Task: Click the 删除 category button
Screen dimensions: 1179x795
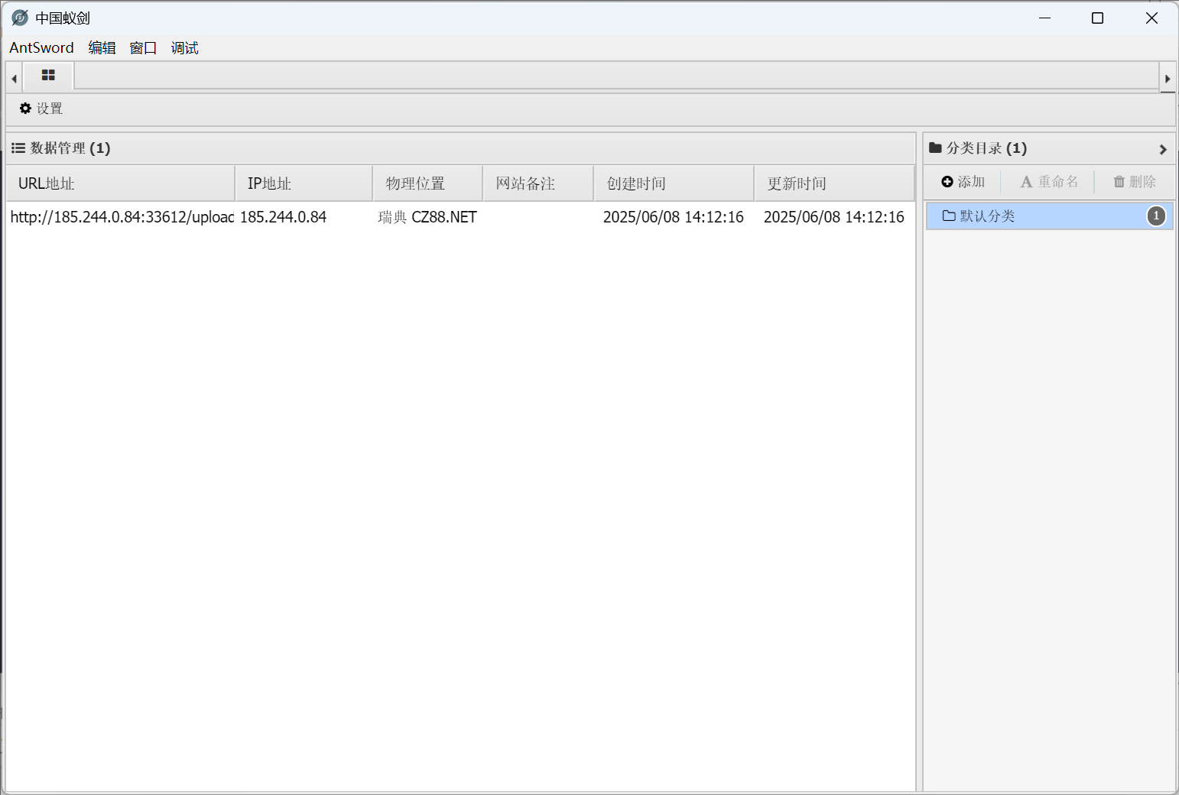Action: pyautogui.click(x=1135, y=182)
